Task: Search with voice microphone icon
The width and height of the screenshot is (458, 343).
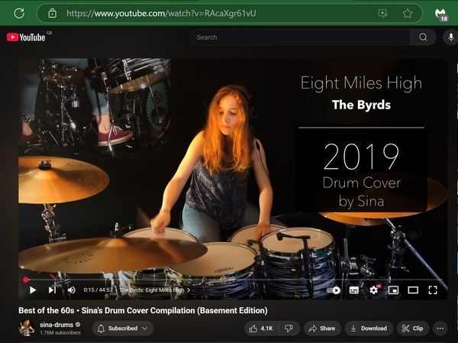Action: [x=450, y=37]
